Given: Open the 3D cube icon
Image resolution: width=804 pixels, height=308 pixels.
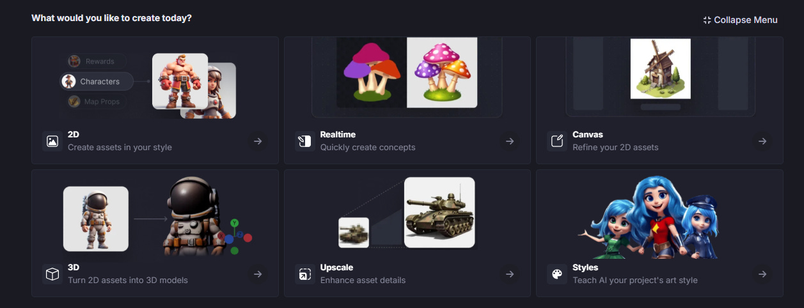Looking at the screenshot, I should (x=52, y=274).
